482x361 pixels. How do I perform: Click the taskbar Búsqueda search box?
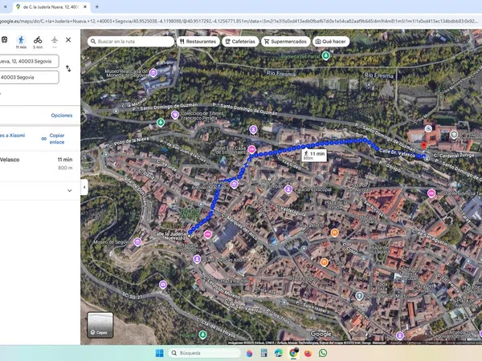pyautogui.click(x=204, y=353)
